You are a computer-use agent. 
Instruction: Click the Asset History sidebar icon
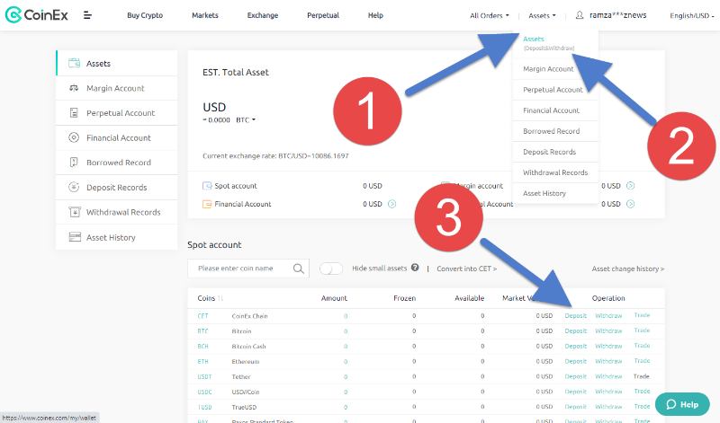click(x=75, y=237)
